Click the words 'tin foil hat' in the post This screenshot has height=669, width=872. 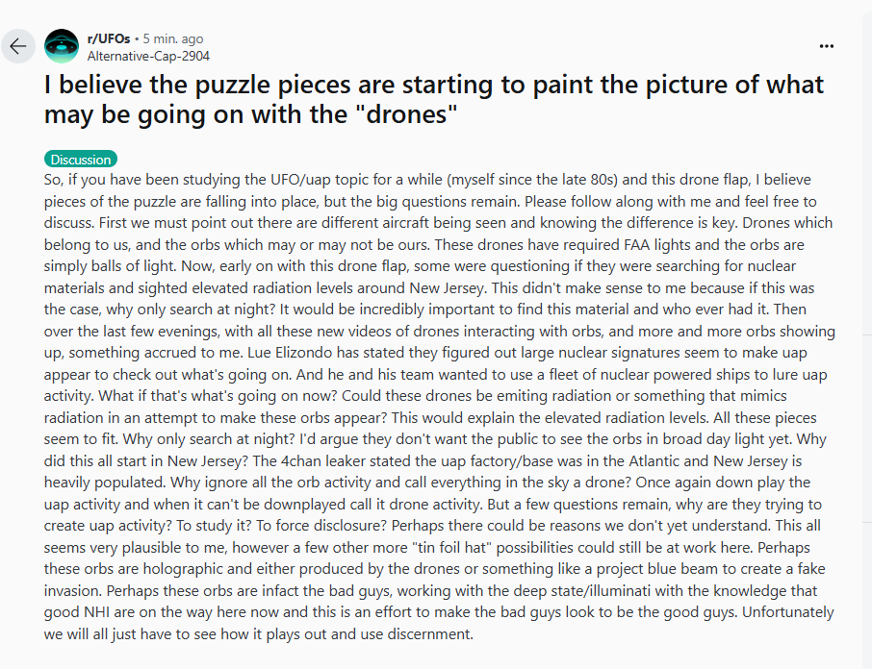click(451, 548)
